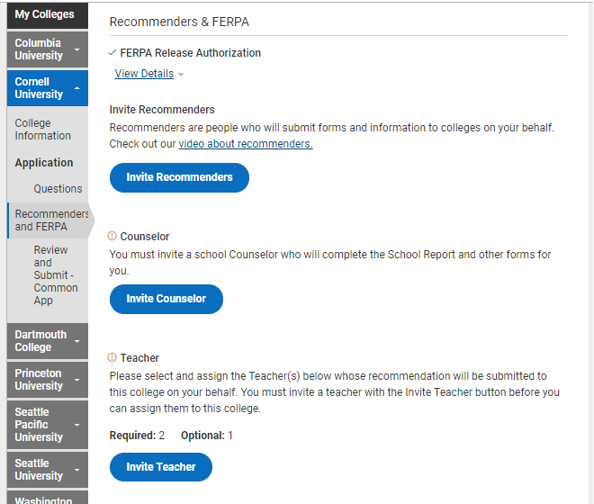Click the FERPA Release Authorization checkmark icon

pos(112,53)
